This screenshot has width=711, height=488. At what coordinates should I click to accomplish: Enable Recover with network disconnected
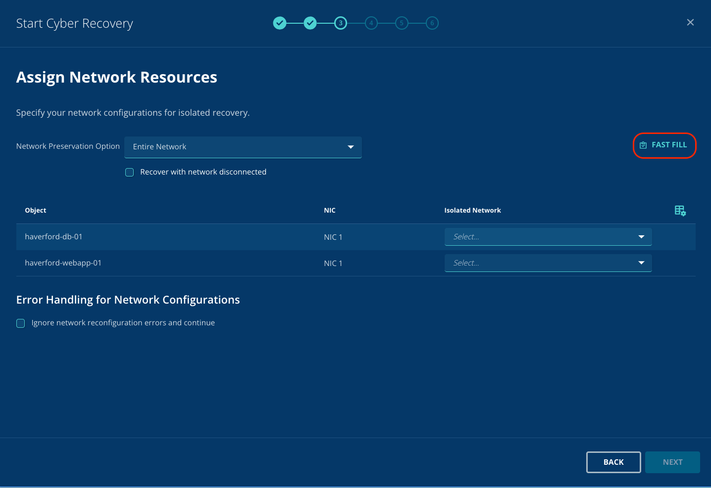tap(130, 173)
